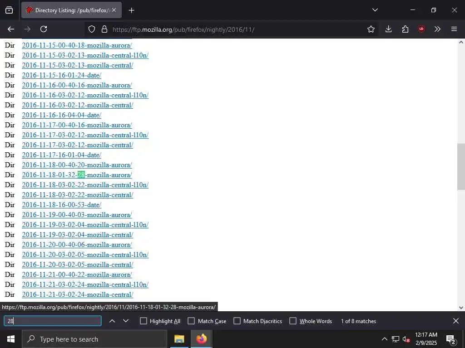Image resolution: width=465 pixels, height=348 pixels.
Task: Jump to previous find match
Action: (x=112, y=321)
